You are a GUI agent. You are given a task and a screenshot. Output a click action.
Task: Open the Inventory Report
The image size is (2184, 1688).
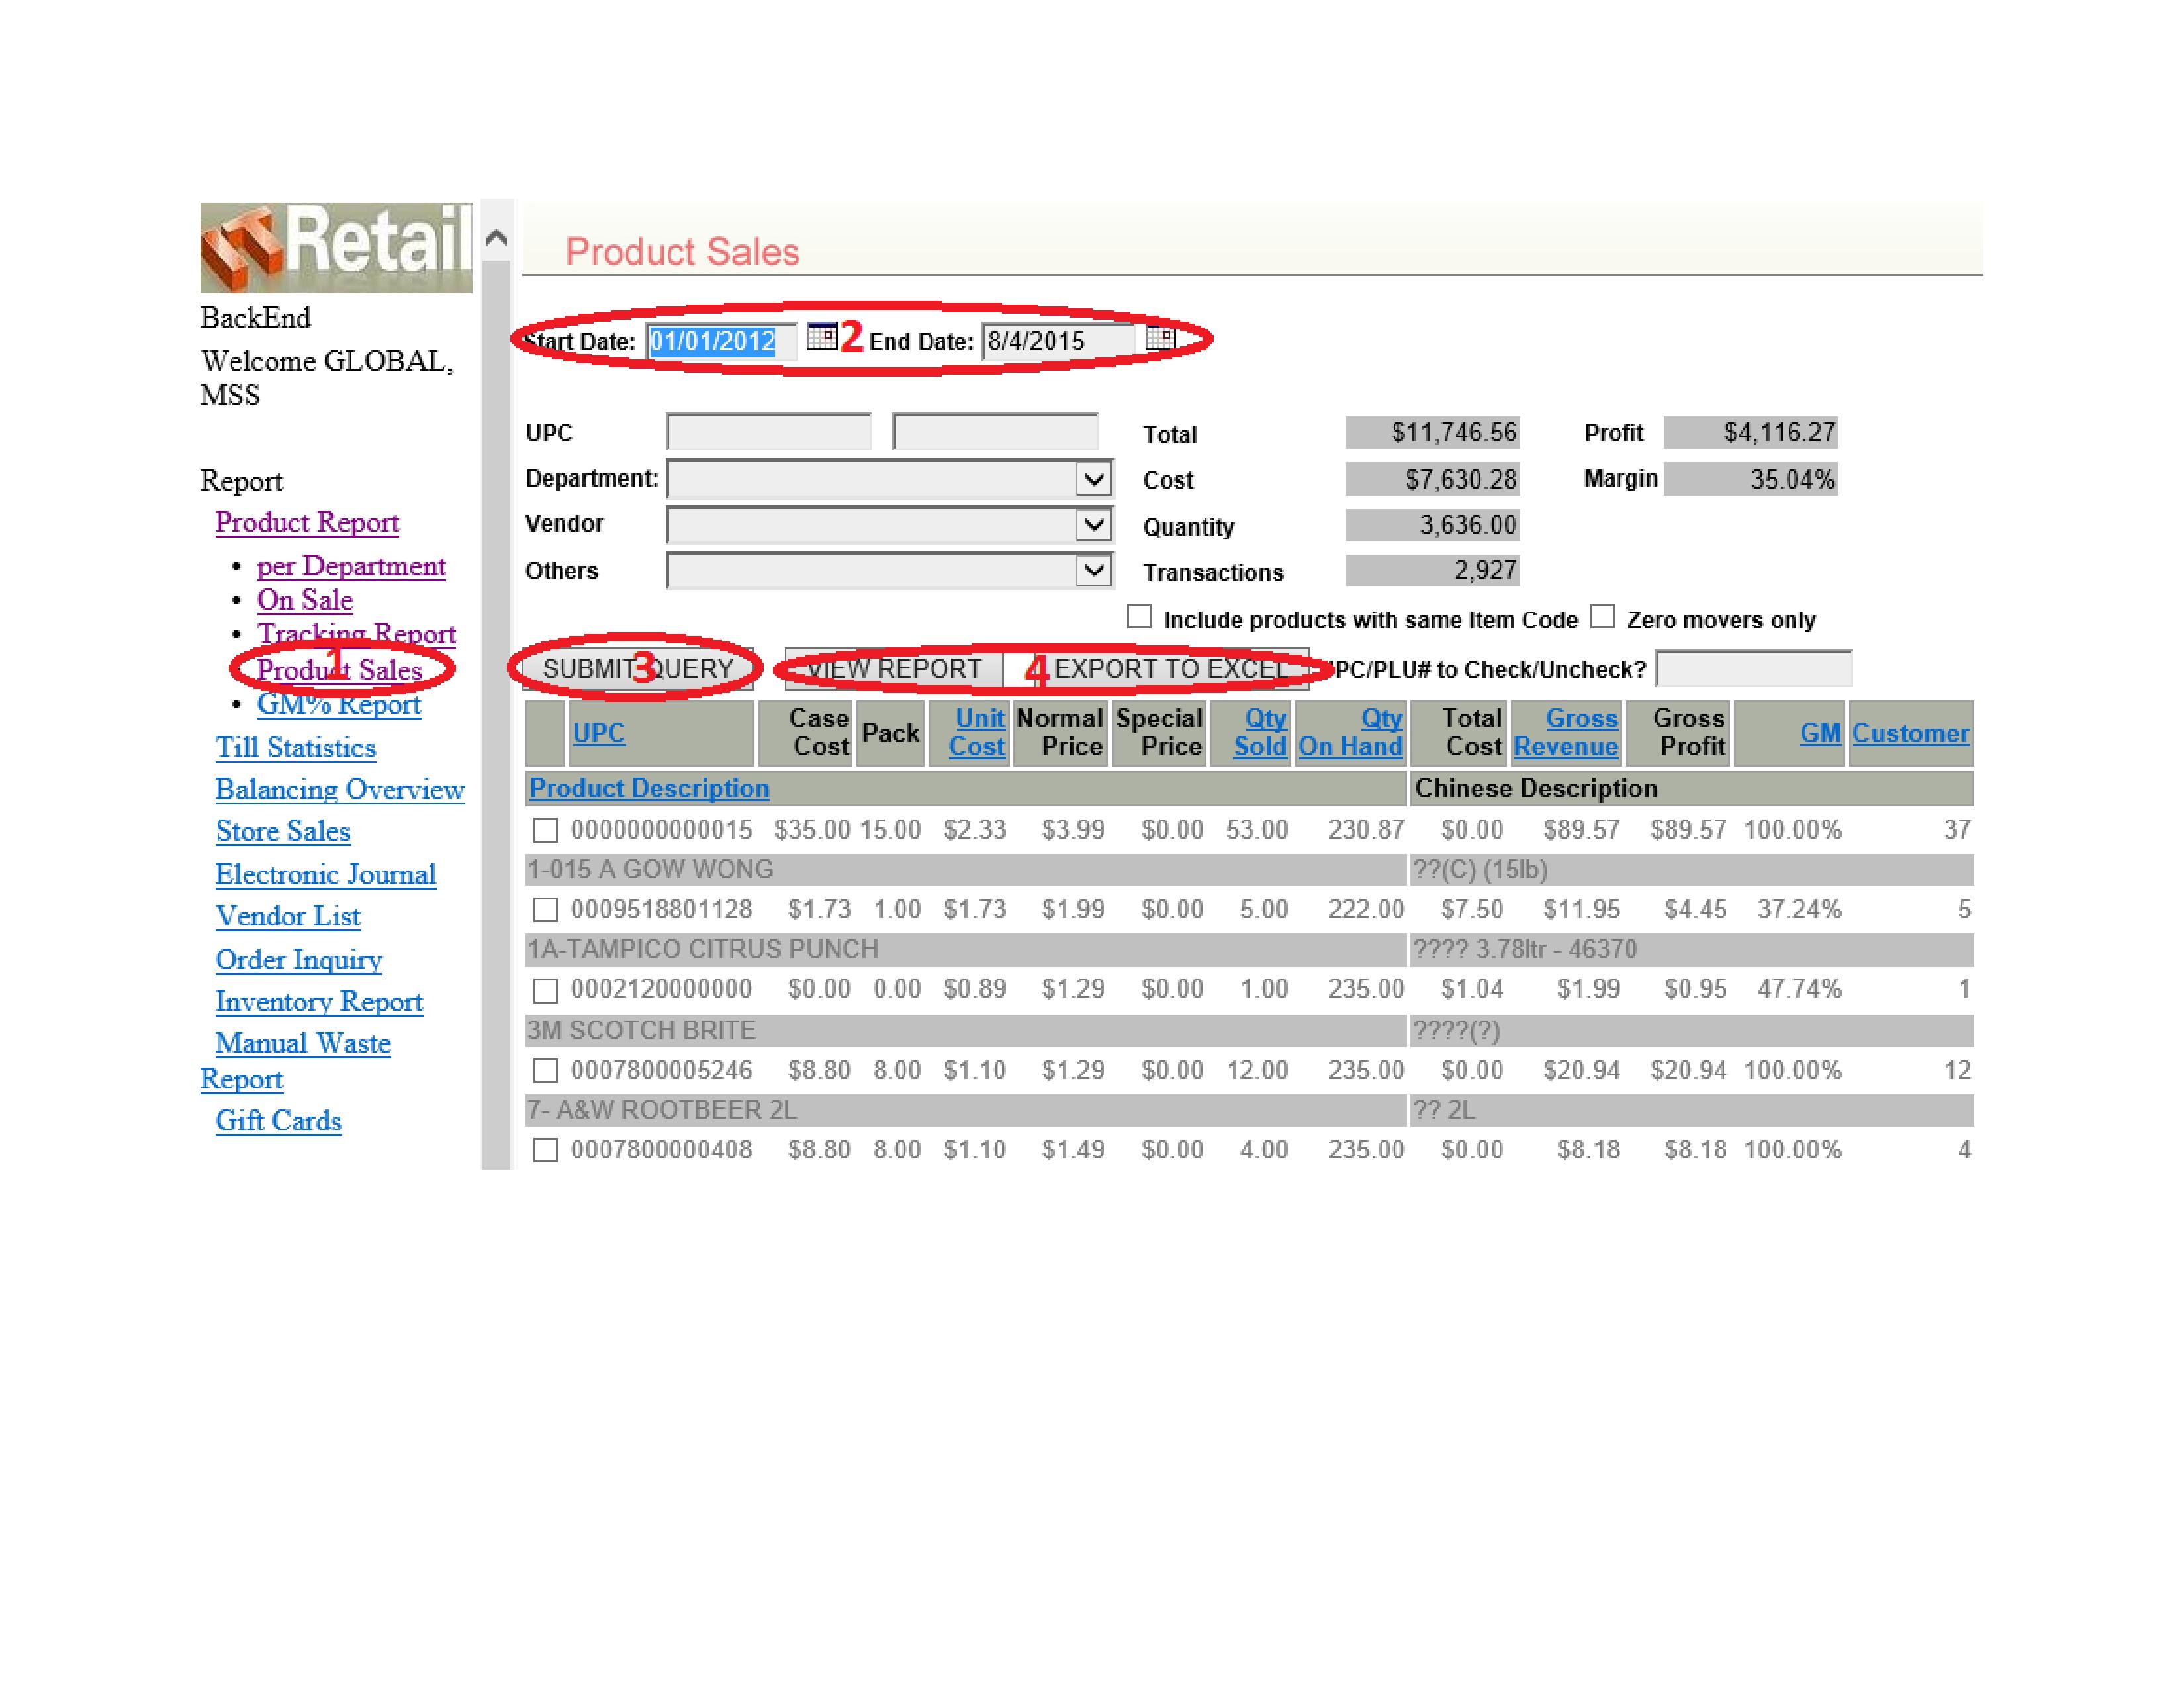coord(319,1001)
